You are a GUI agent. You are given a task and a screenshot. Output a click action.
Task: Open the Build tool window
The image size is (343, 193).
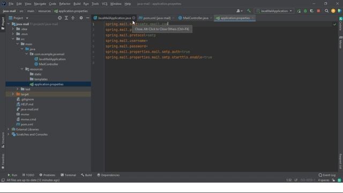[86, 175]
